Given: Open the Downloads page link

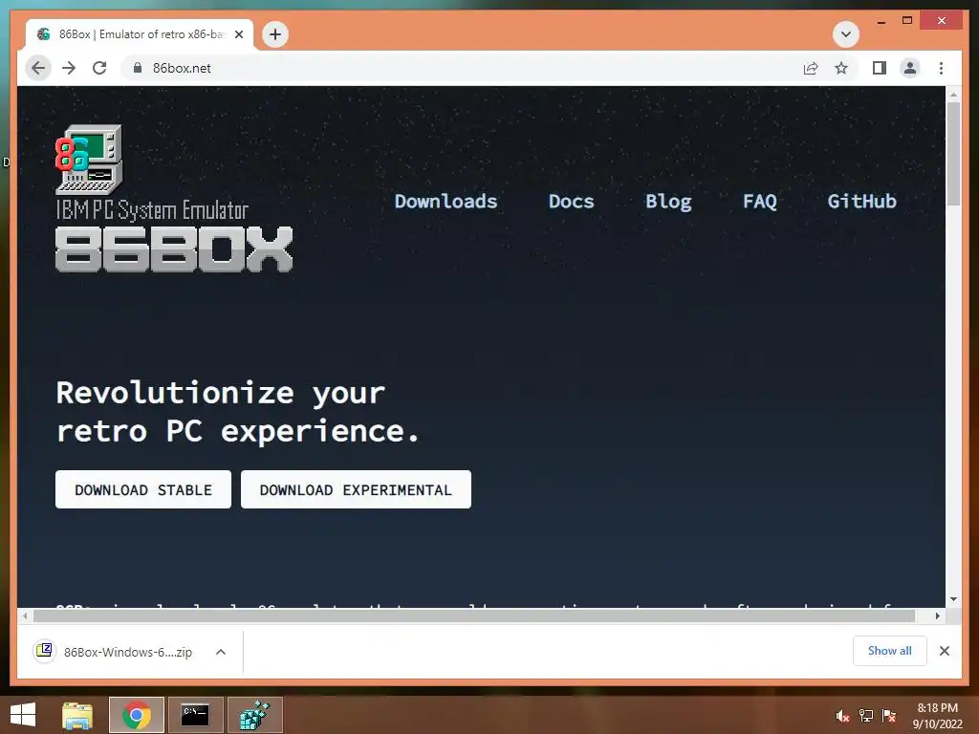Looking at the screenshot, I should 446,201.
